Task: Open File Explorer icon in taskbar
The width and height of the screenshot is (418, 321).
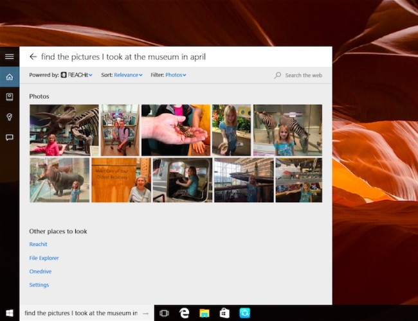Action: pyautogui.click(x=204, y=313)
